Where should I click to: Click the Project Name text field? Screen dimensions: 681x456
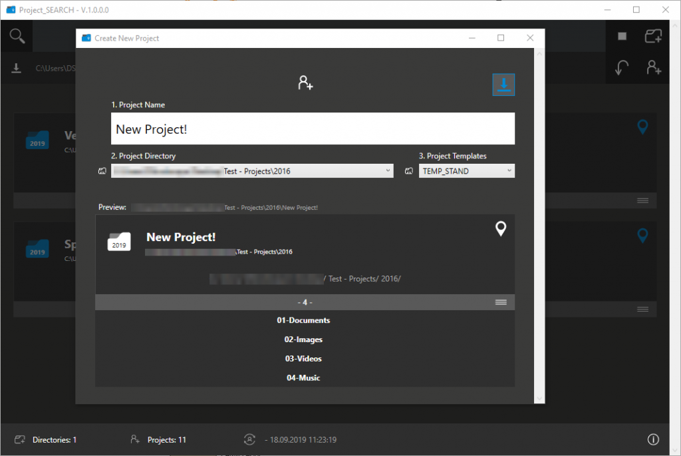coord(313,129)
